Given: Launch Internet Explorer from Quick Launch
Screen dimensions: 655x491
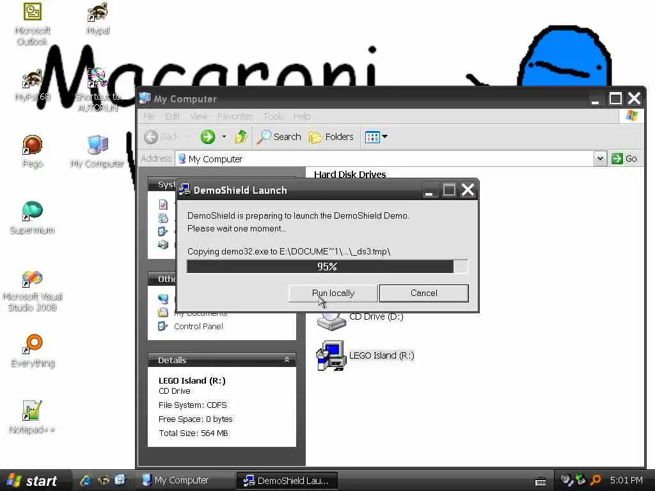Looking at the screenshot, I should coord(86,481).
